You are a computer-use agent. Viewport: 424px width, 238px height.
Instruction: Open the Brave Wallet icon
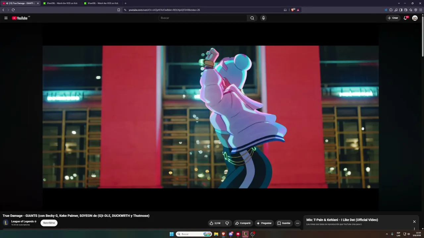[406, 10]
